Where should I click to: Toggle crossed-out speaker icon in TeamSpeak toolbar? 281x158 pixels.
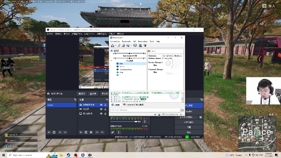coord(128,46)
